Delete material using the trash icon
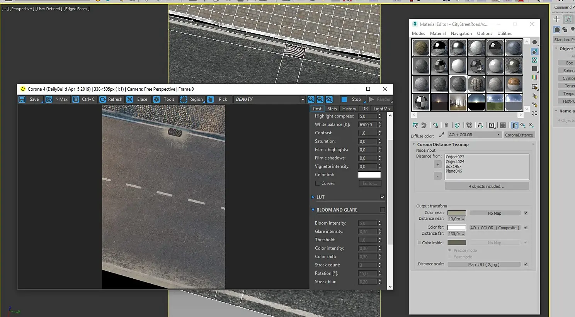Image resolution: width=575 pixels, height=317 pixels. click(x=446, y=125)
